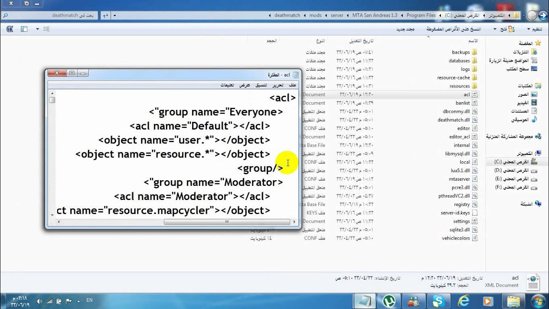Sort by تاريخ التعديل (Date modified) column
The image size is (549, 309).
click(361, 41)
